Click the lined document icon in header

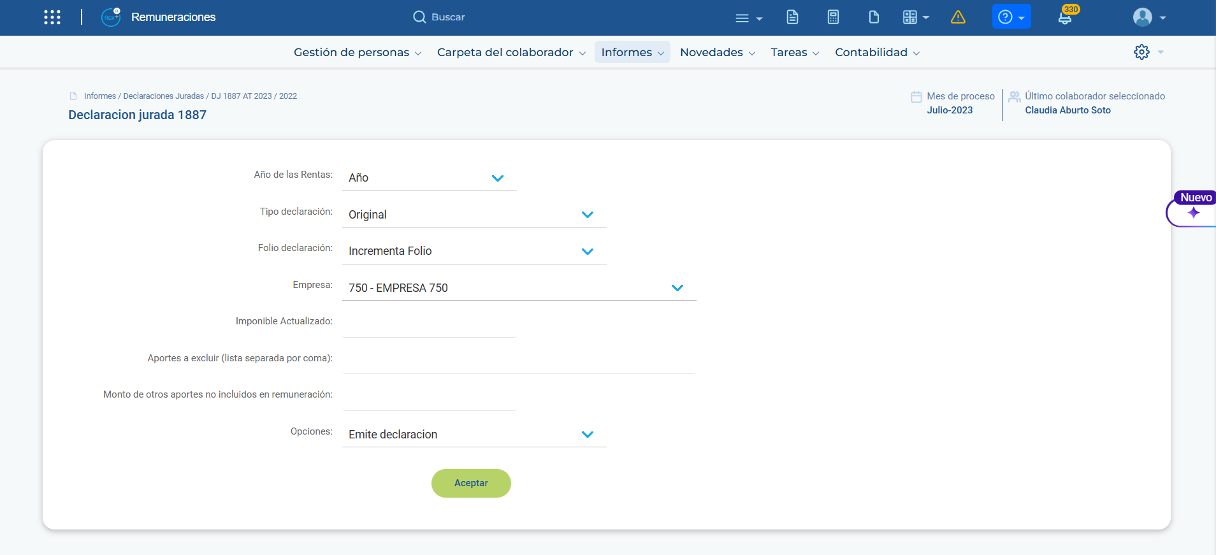point(792,17)
